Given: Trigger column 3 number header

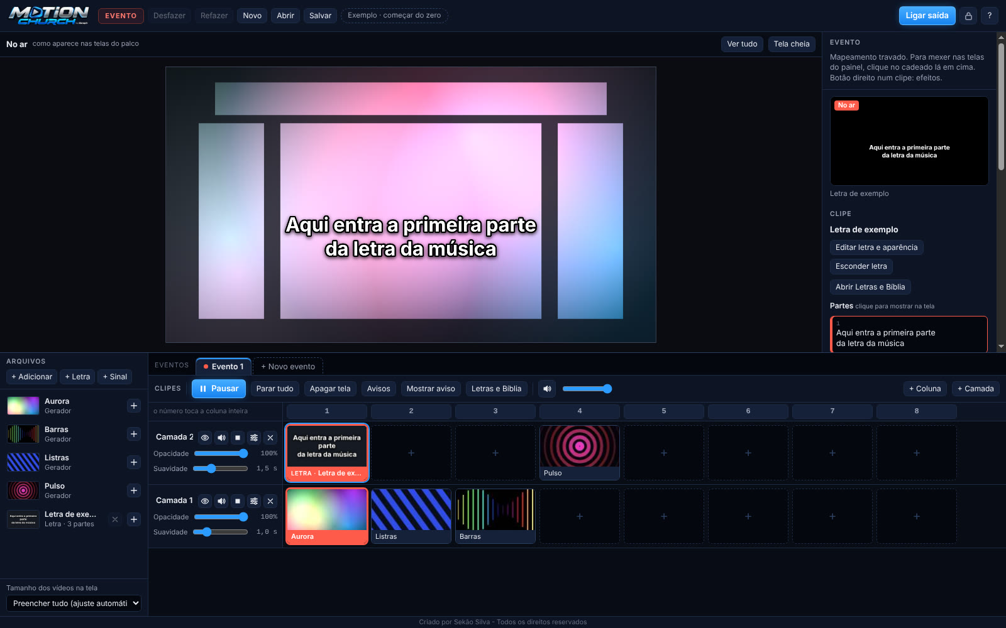Looking at the screenshot, I should (495, 411).
